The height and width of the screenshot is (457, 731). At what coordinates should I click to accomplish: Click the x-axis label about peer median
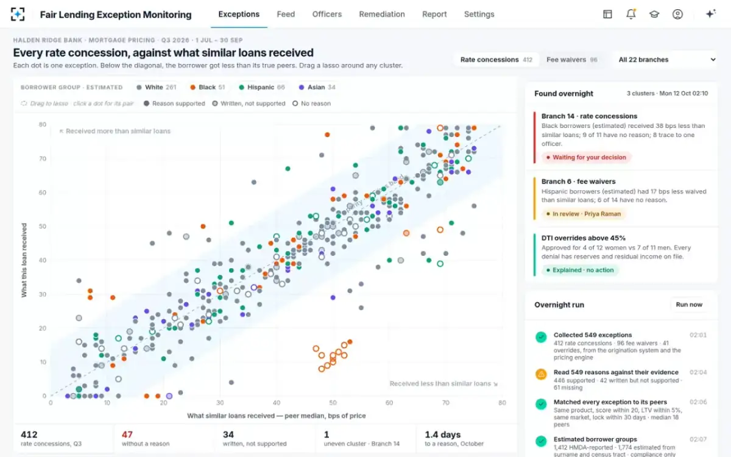click(276, 416)
